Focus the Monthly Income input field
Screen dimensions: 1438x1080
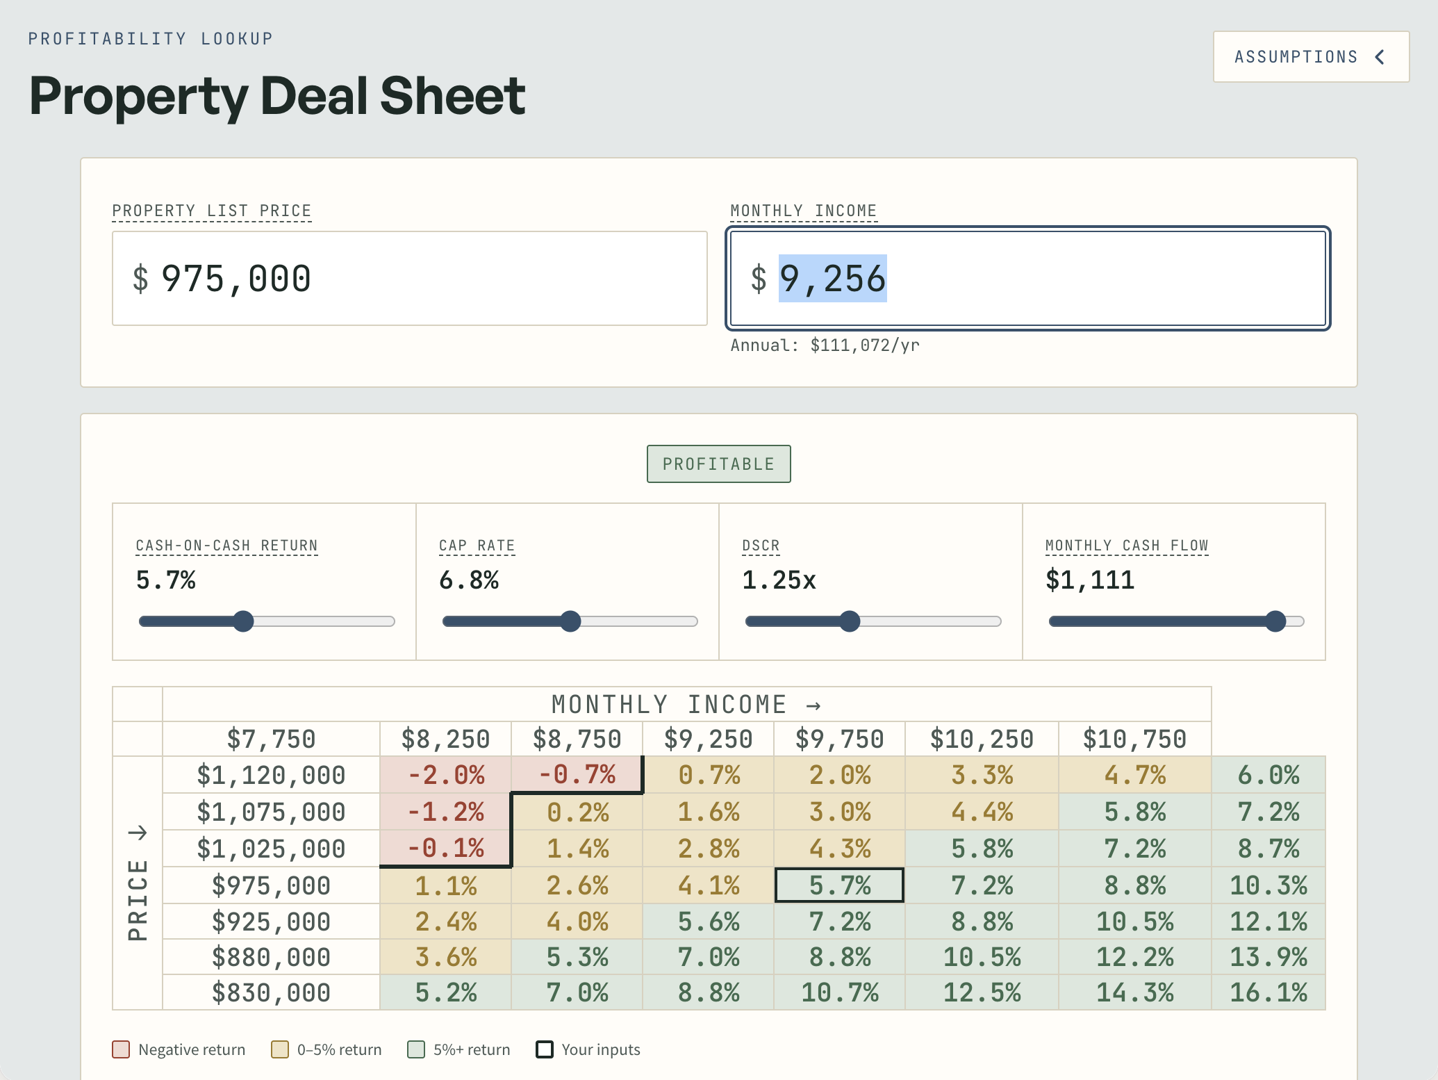tap(1028, 279)
